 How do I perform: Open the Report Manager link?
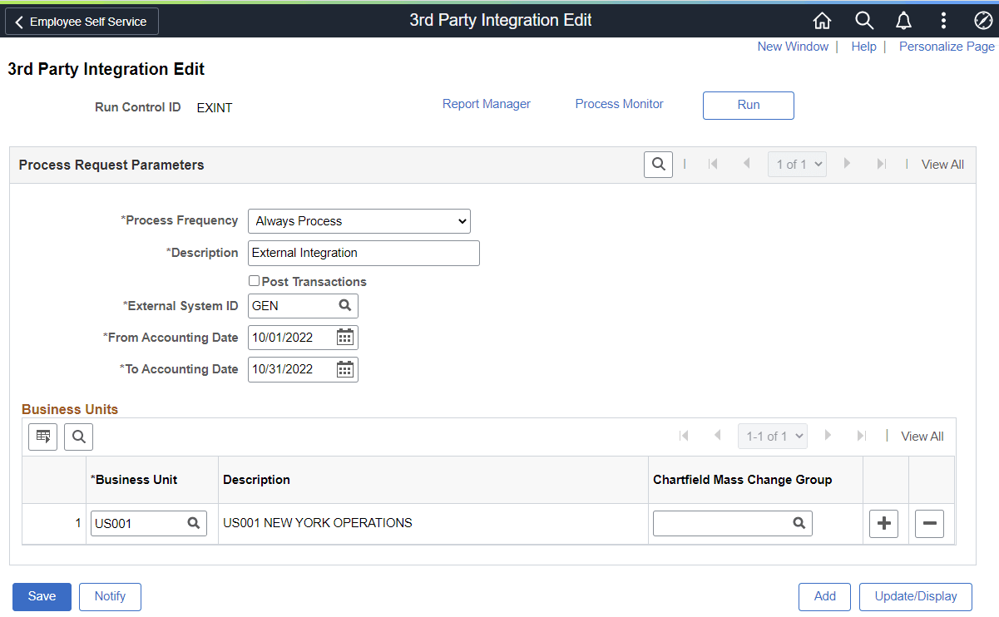(486, 103)
